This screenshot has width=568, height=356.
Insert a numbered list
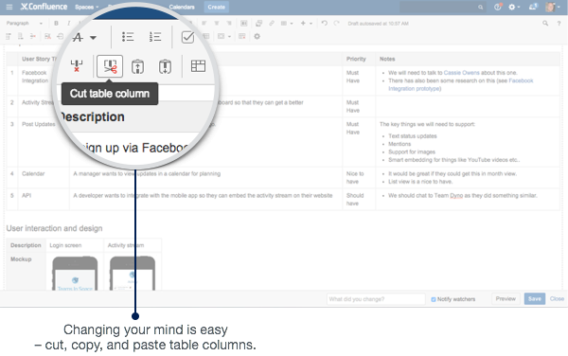coord(155,37)
